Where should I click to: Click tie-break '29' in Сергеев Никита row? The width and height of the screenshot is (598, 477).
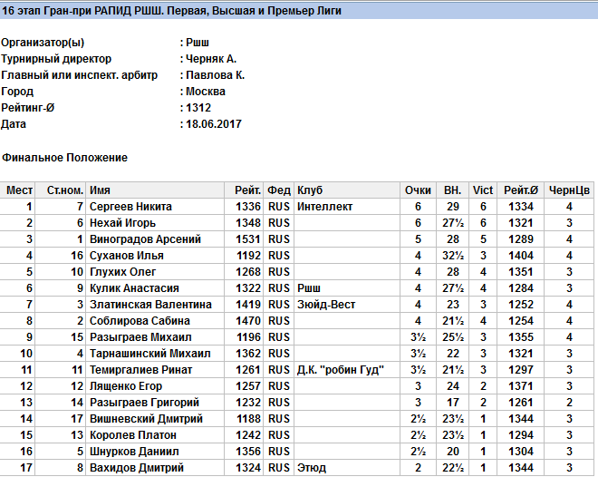point(453,207)
